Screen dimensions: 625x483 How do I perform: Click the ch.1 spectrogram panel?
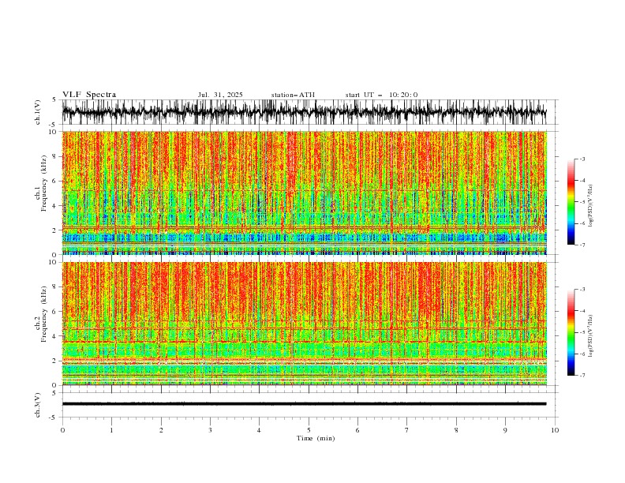[304, 193]
